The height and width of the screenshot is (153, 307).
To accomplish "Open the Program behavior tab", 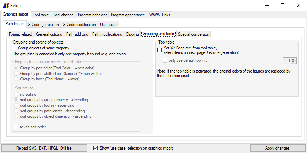I will click(x=92, y=15).
